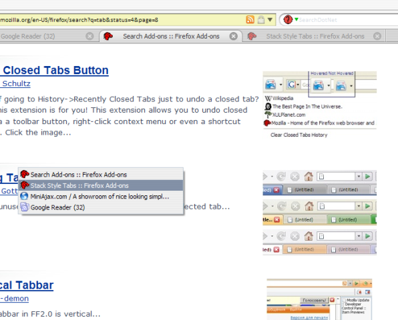This screenshot has height=320, width=398.
Task: Switch to Search Add-ons :: Firefox Add-ons tab
Action: coord(171,36)
